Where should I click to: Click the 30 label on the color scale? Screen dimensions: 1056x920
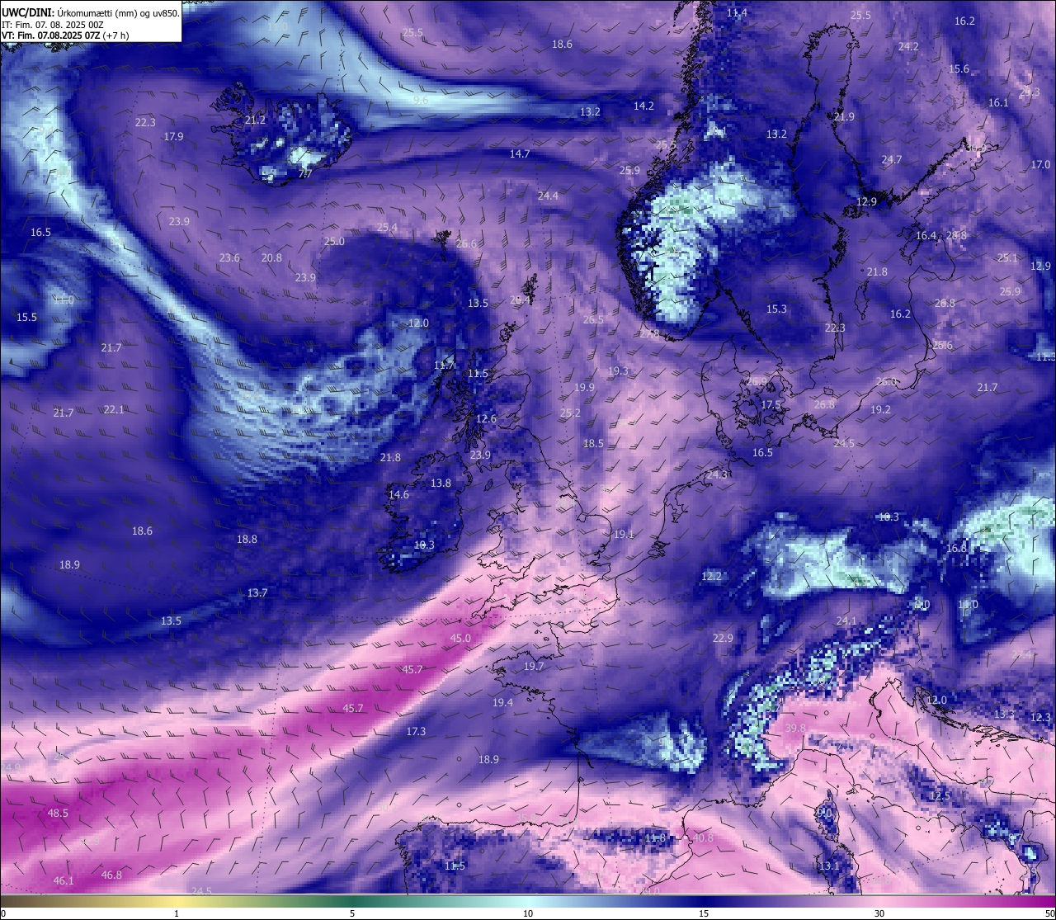click(x=879, y=913)
